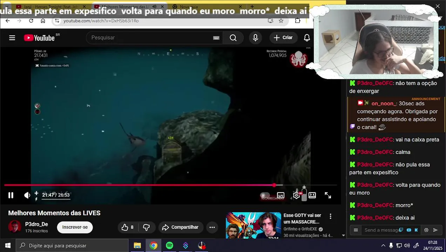
Task: Toggle the autoplay switch in player
Action: point(265,195)
